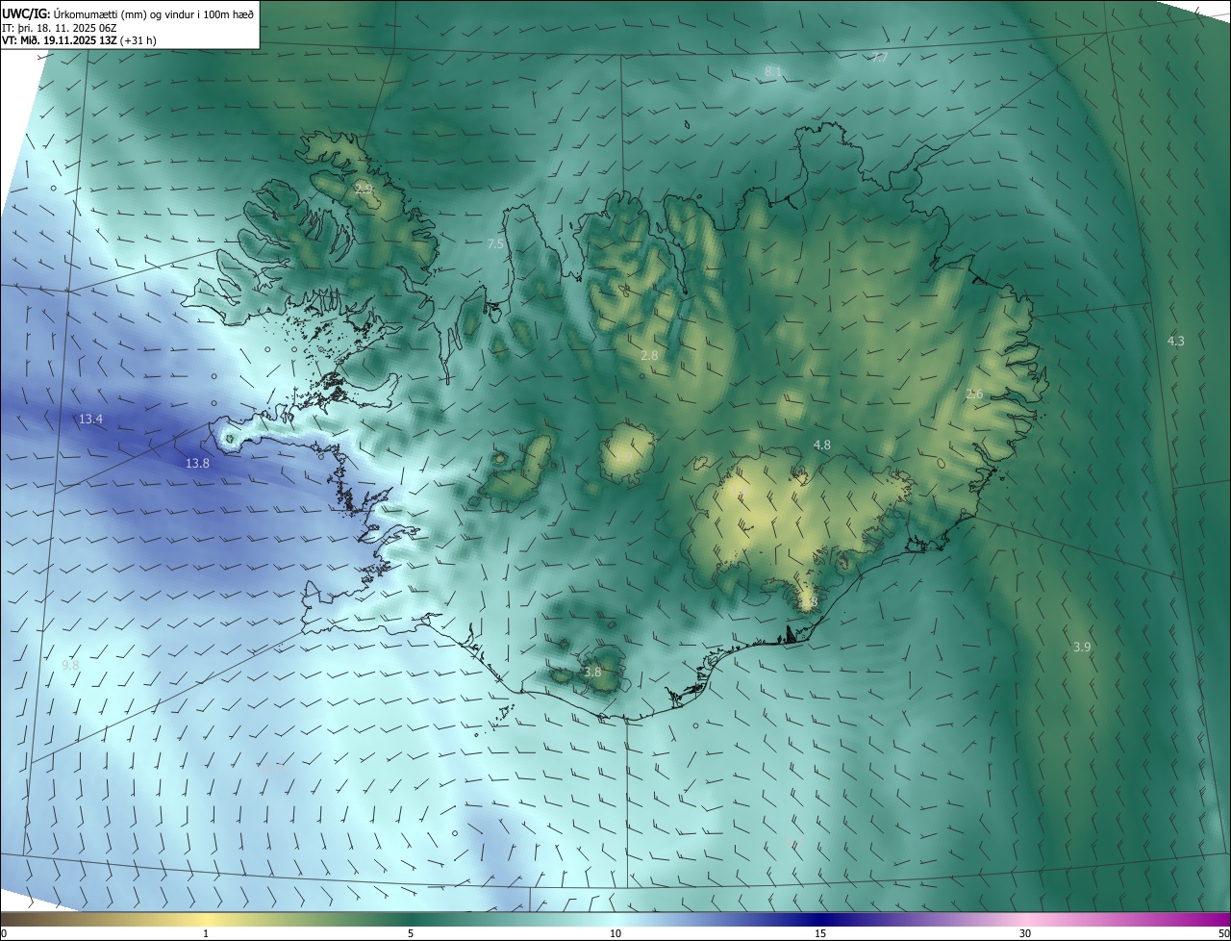The image size is (1231, 941).
Task: Select the 2.9 value label in the Westfjords
Action: pos(364,189)
